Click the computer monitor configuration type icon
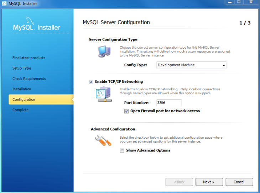The width and height of the screenshot is (260, 193). 104,51
